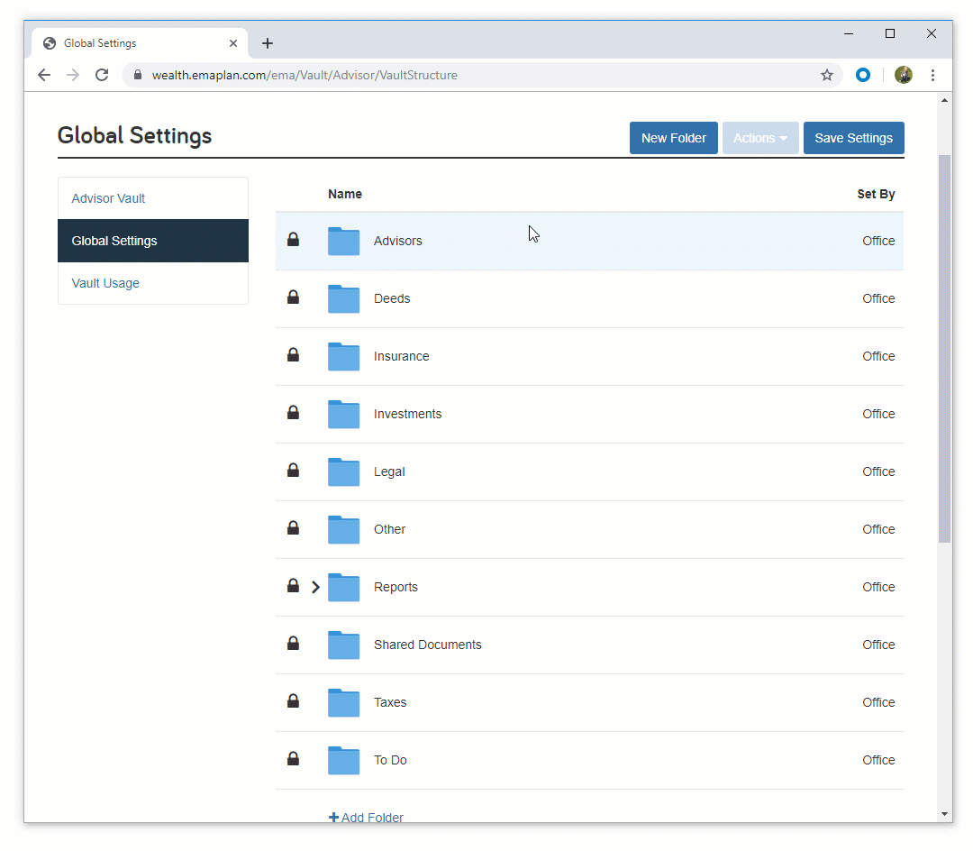Click the lock icon beside Taxes folder

[293, 701]
